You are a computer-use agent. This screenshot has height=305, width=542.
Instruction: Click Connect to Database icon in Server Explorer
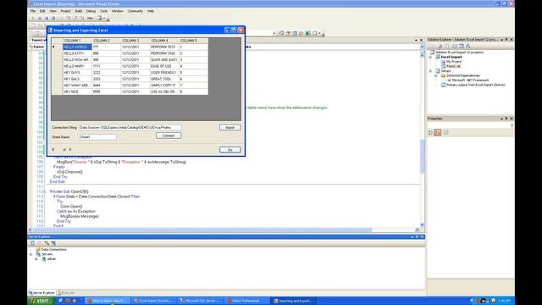pyautogui.click(x=47, y=243)
